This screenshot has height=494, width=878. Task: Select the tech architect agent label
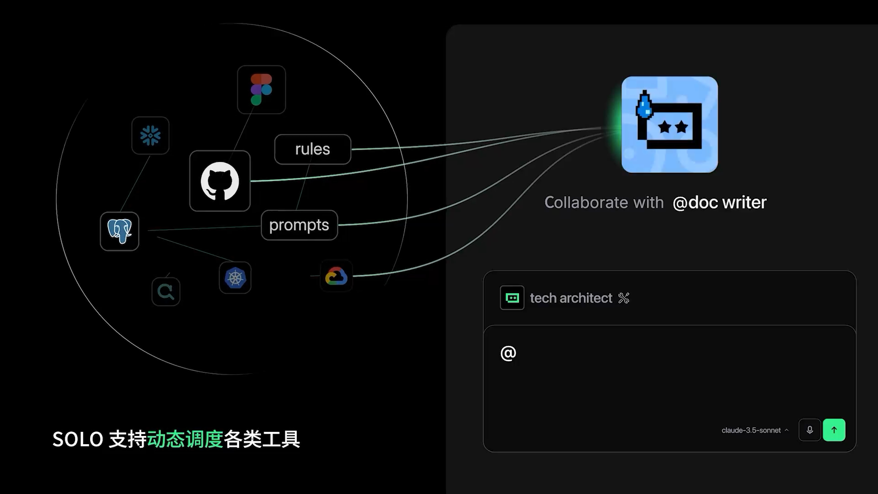pos(571,298)
